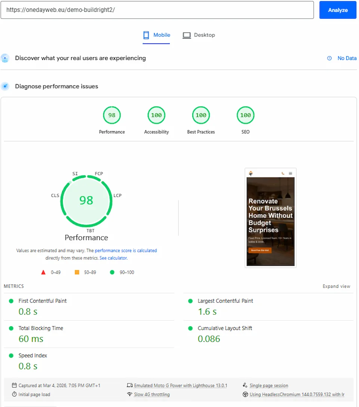
Task: Click the lab data icon beside Diagnose section
Action: 5,86
